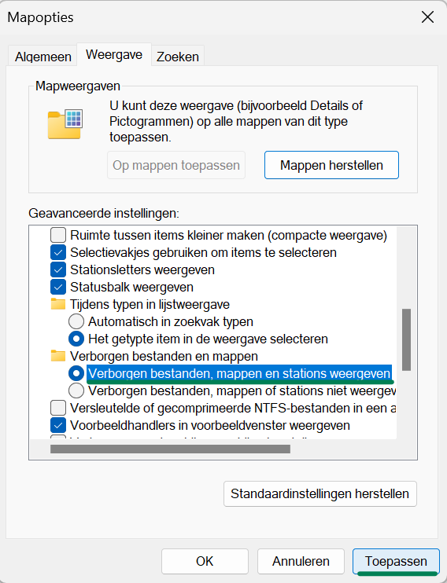Untick Statusbalk weergeven option

pyautogui.click(x=58, y=287)
